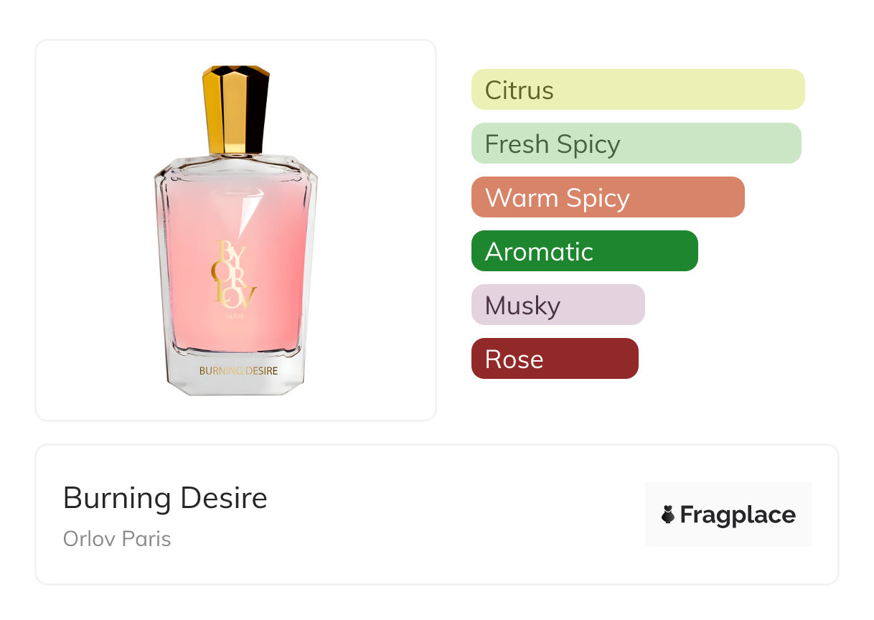874x620 pixels.
Task: Click the Orlov Paris brand name
Action: 117,539
